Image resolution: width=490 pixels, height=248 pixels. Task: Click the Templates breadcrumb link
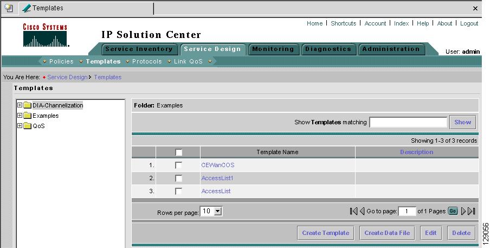(x=107, y=77)
